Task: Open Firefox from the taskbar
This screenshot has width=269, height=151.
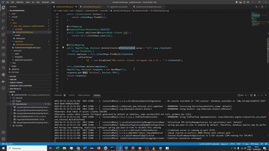Action: pyautogui.click(x=99, y=148)
